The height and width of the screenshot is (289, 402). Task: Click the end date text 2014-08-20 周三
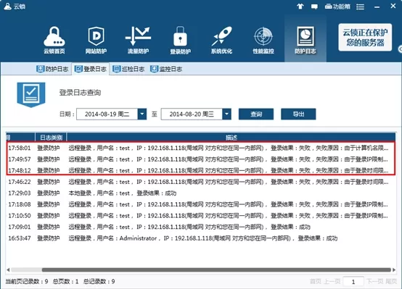pos(192,114)
